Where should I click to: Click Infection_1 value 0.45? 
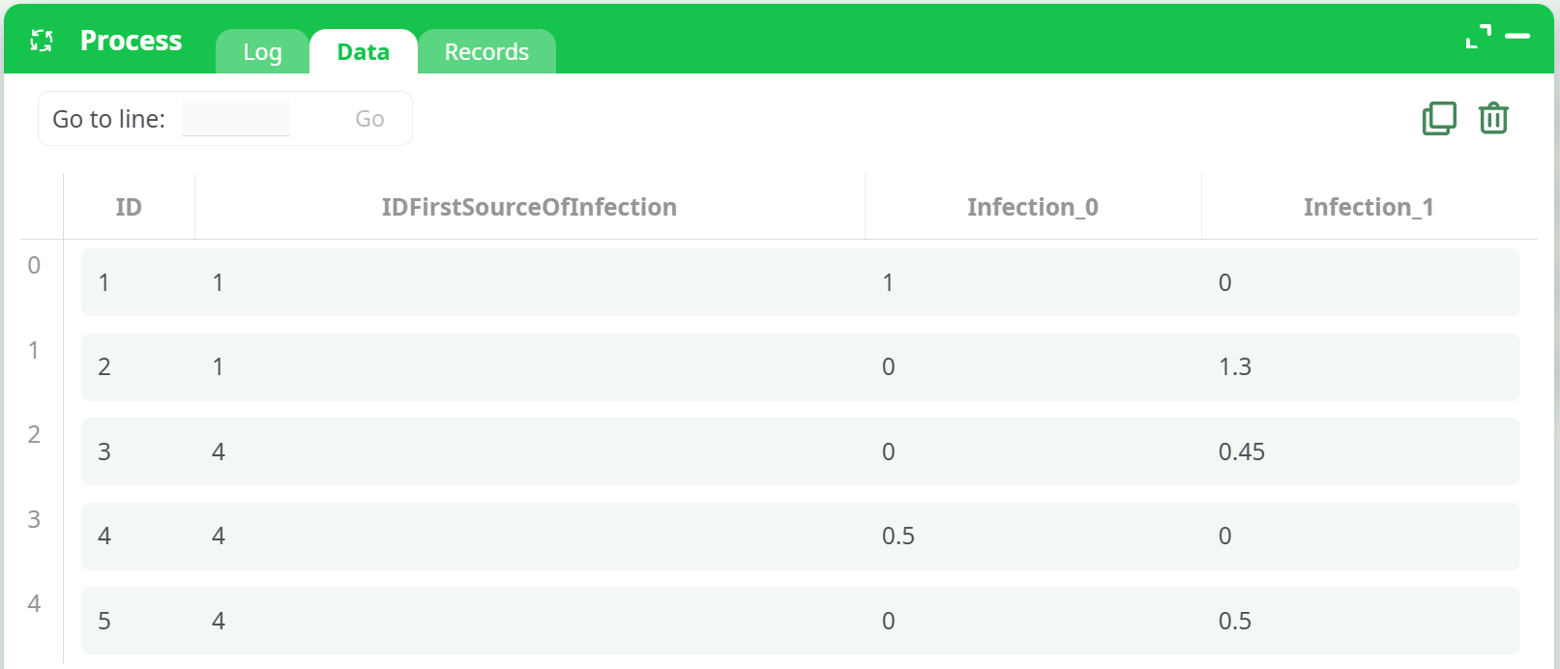[x=1242, y=451]
